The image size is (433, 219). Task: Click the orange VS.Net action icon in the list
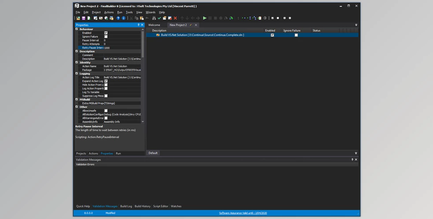[x=158, y=35]
